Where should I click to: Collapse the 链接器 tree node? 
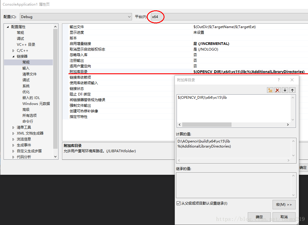(x=13, y=56)
